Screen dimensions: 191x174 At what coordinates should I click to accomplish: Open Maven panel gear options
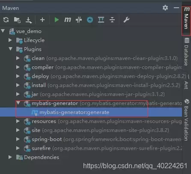tap(165, 8)
